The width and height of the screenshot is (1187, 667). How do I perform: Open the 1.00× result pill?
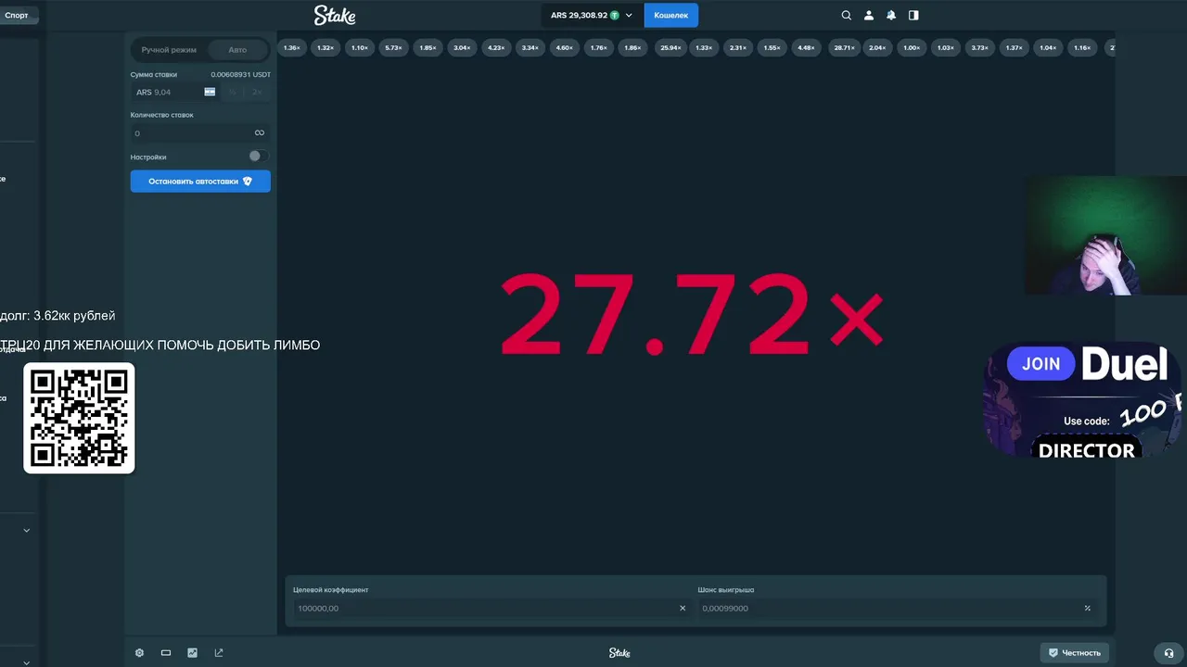point(912,47)
